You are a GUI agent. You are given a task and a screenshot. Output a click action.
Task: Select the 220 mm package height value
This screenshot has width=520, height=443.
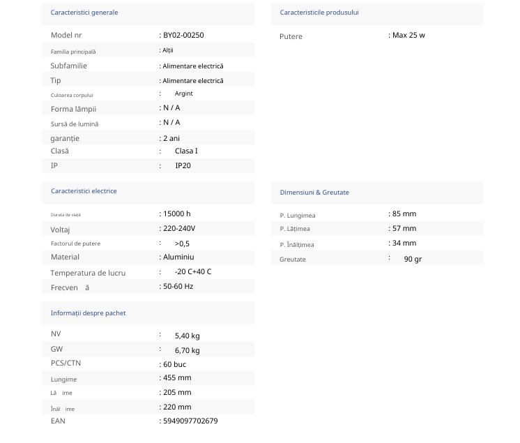177,407
